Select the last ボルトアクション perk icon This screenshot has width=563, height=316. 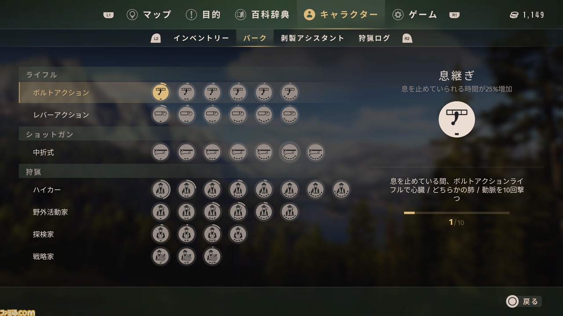point(289,92)
